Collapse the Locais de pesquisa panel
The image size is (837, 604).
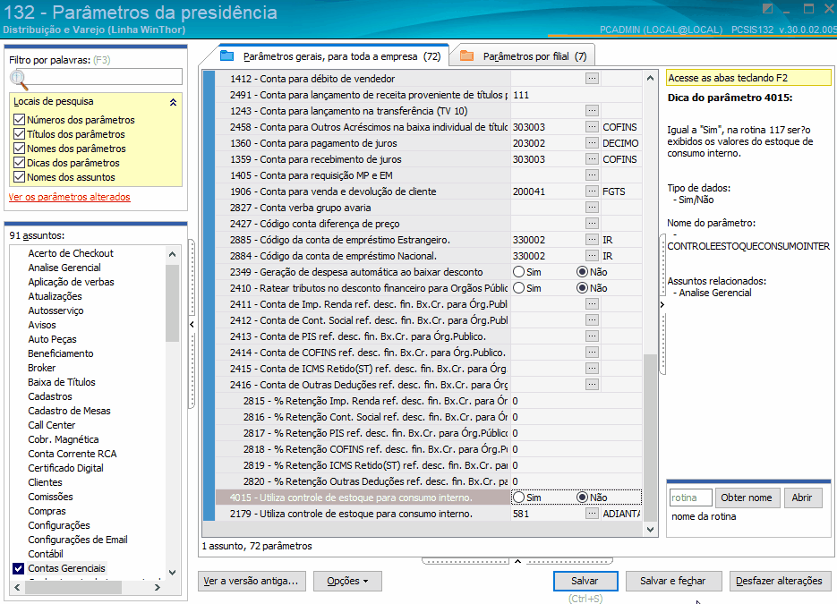pyautogui.click(x=173, y=102)
